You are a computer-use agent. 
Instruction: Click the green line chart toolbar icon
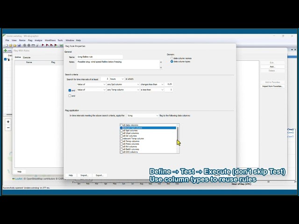coord(61,45)
